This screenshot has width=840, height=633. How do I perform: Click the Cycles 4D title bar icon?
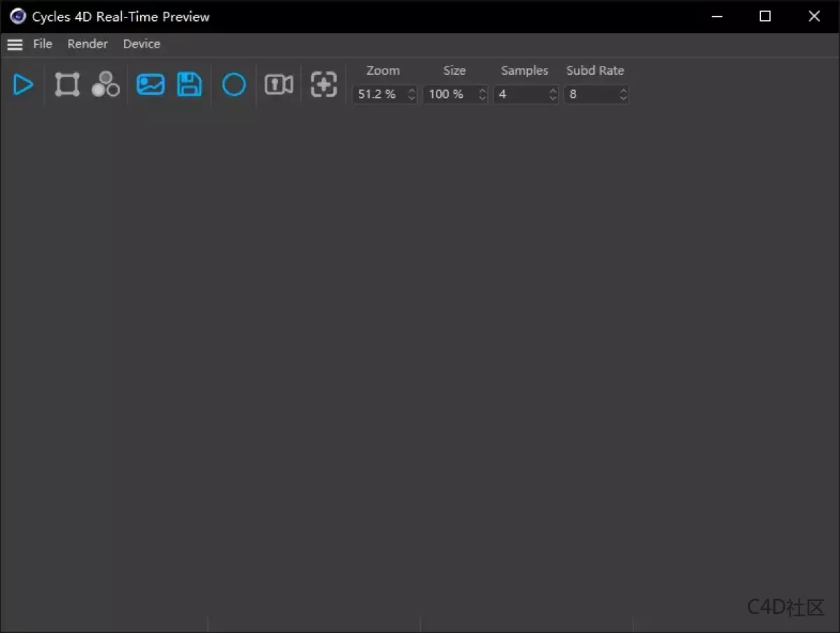(17, 16)
